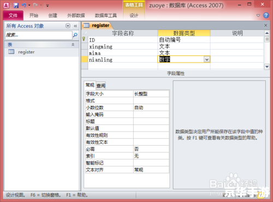Screen dimensions: 273x202
Task: Open the 数据库工具 ribbon tab
Action: (106, 15)
